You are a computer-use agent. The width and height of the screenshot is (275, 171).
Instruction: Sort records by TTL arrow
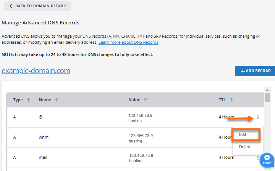pos(231,100)
